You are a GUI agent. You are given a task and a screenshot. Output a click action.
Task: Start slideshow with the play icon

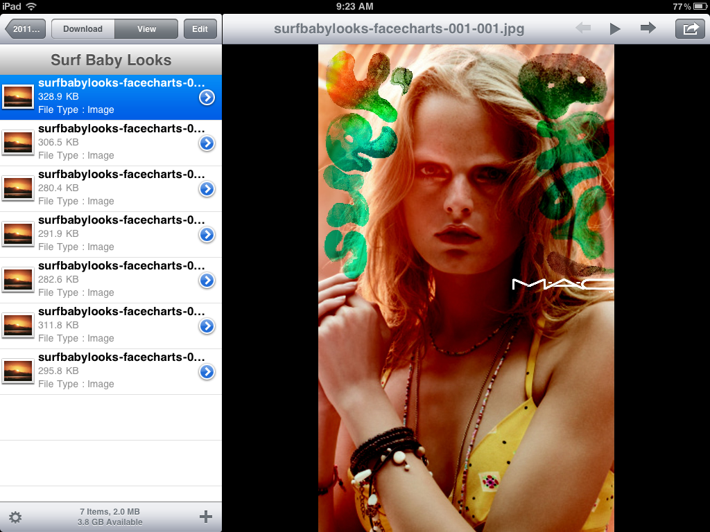pos(614,29)
